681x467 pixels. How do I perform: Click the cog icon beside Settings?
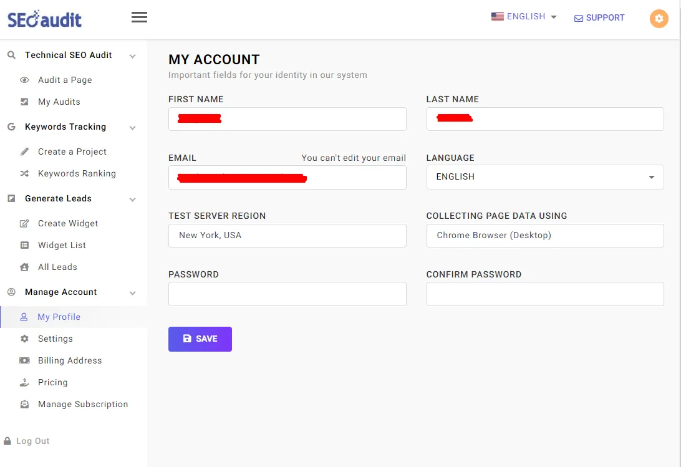point(24,339)
